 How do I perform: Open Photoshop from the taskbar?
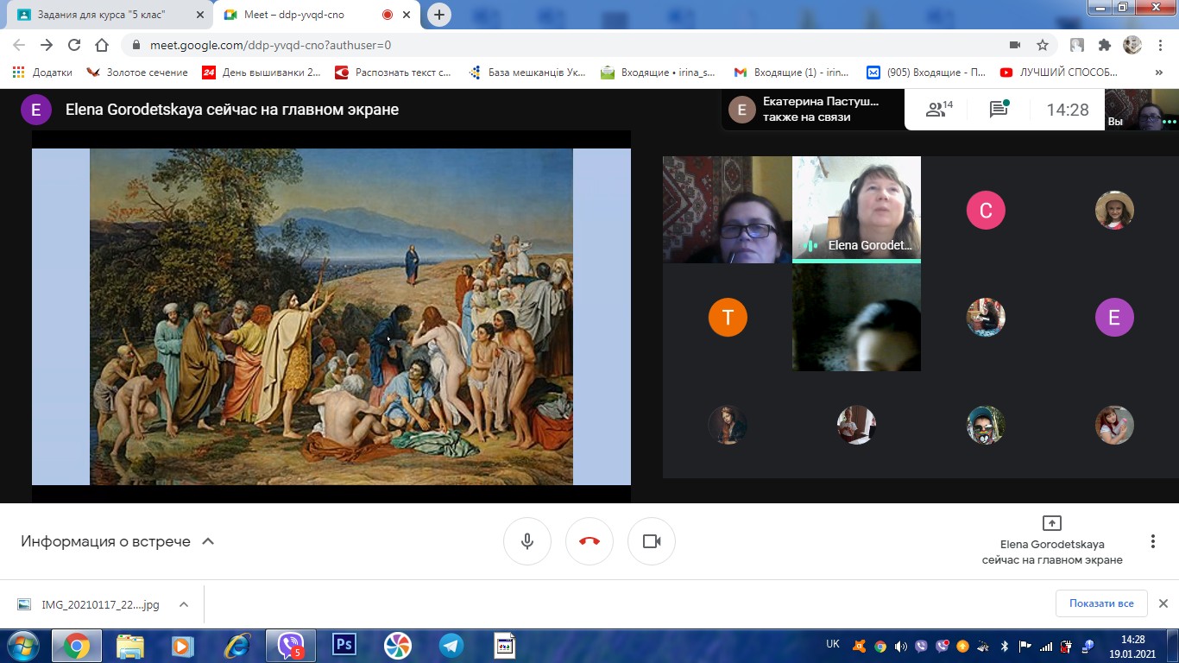click(x=344, y=645)
